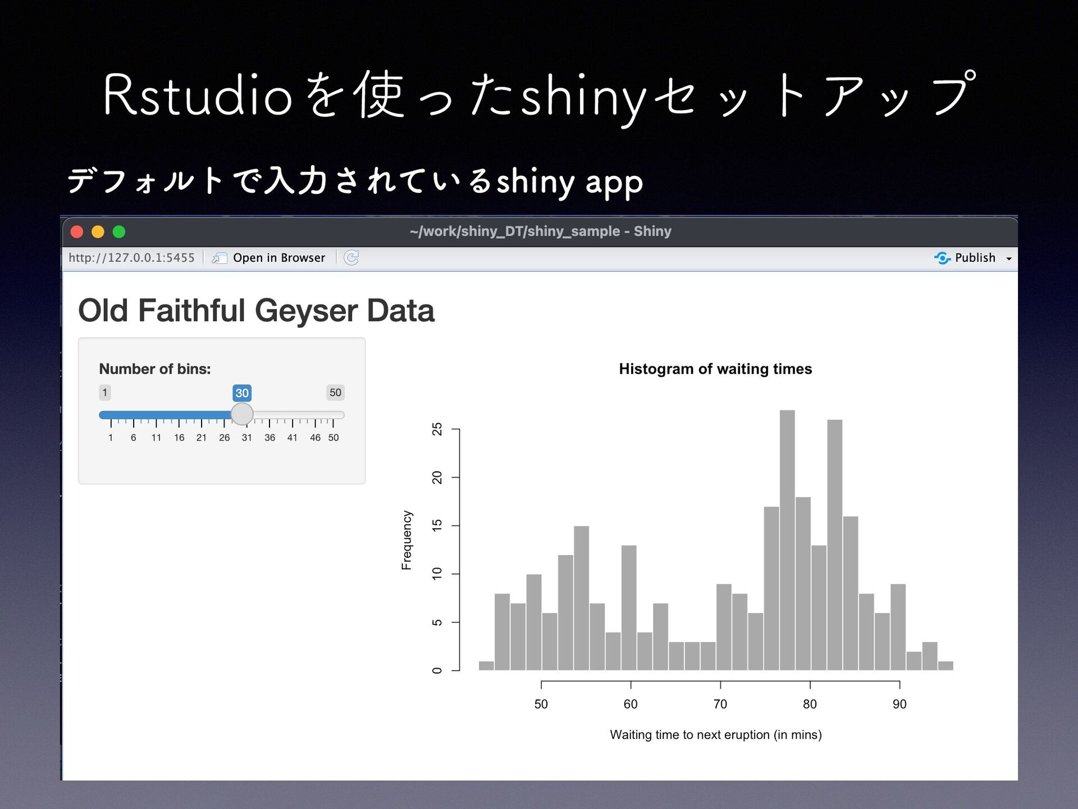The image size is (1078, 809).
Task: Click the slider maximum label 50
Action: click(335, 392)
